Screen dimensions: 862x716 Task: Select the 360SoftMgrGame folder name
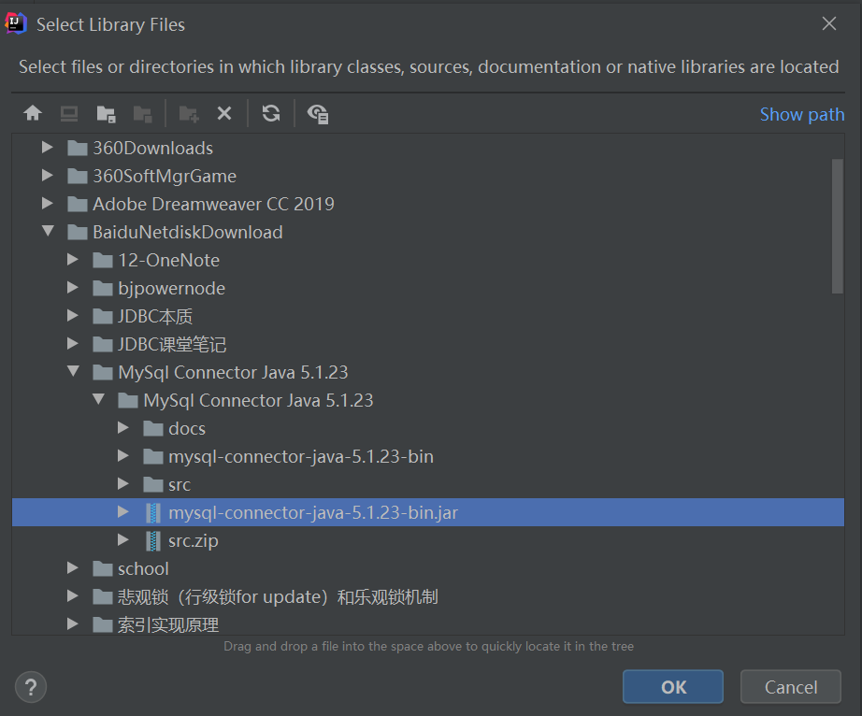(x=165, y=176)
